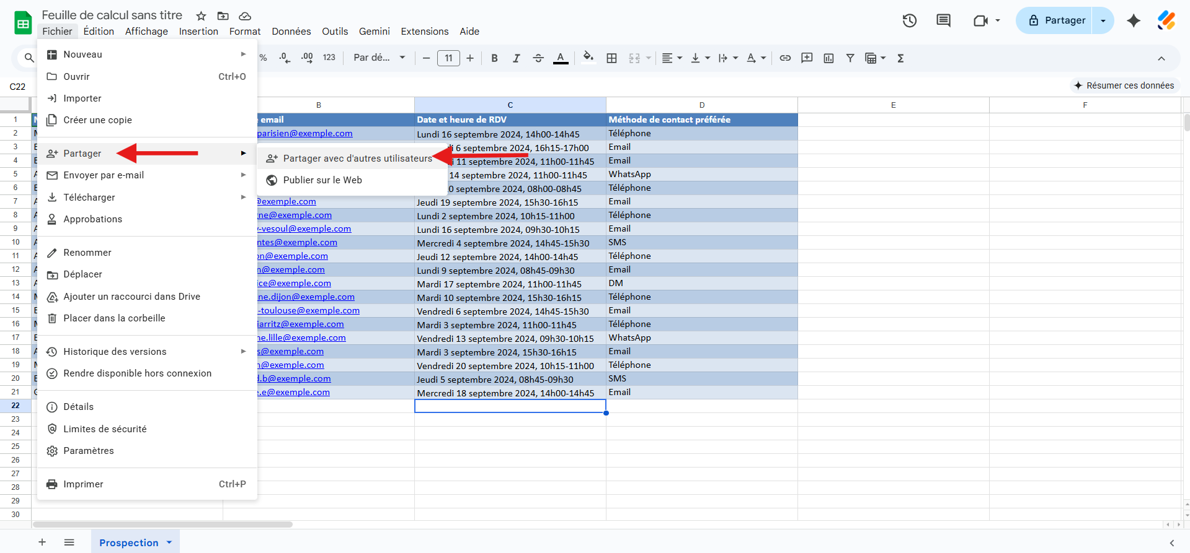Open the version history clock icon
The image size is (1190, 553).
pyautogui.click(x=910, y=20)
